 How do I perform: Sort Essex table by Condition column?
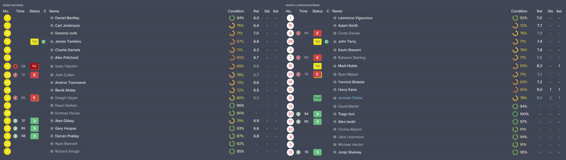[236, 11]
